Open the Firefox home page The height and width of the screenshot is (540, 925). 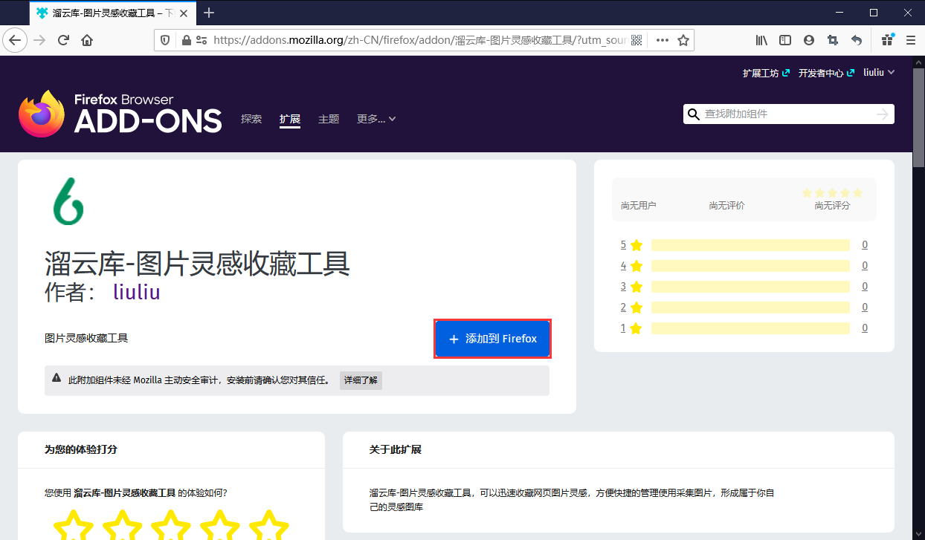(87, 40)
